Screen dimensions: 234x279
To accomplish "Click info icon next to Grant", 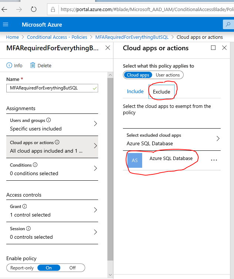I will (x=24, y=206).
